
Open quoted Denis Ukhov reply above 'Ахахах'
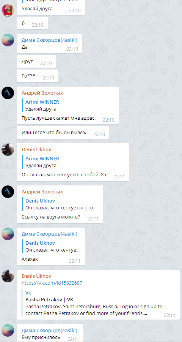(52, 246)
